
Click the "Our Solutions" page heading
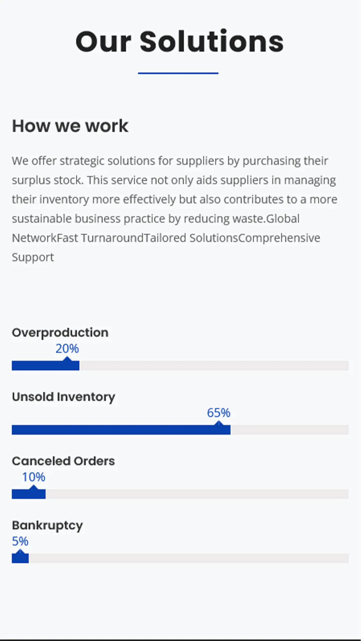[x=179, y=41]
